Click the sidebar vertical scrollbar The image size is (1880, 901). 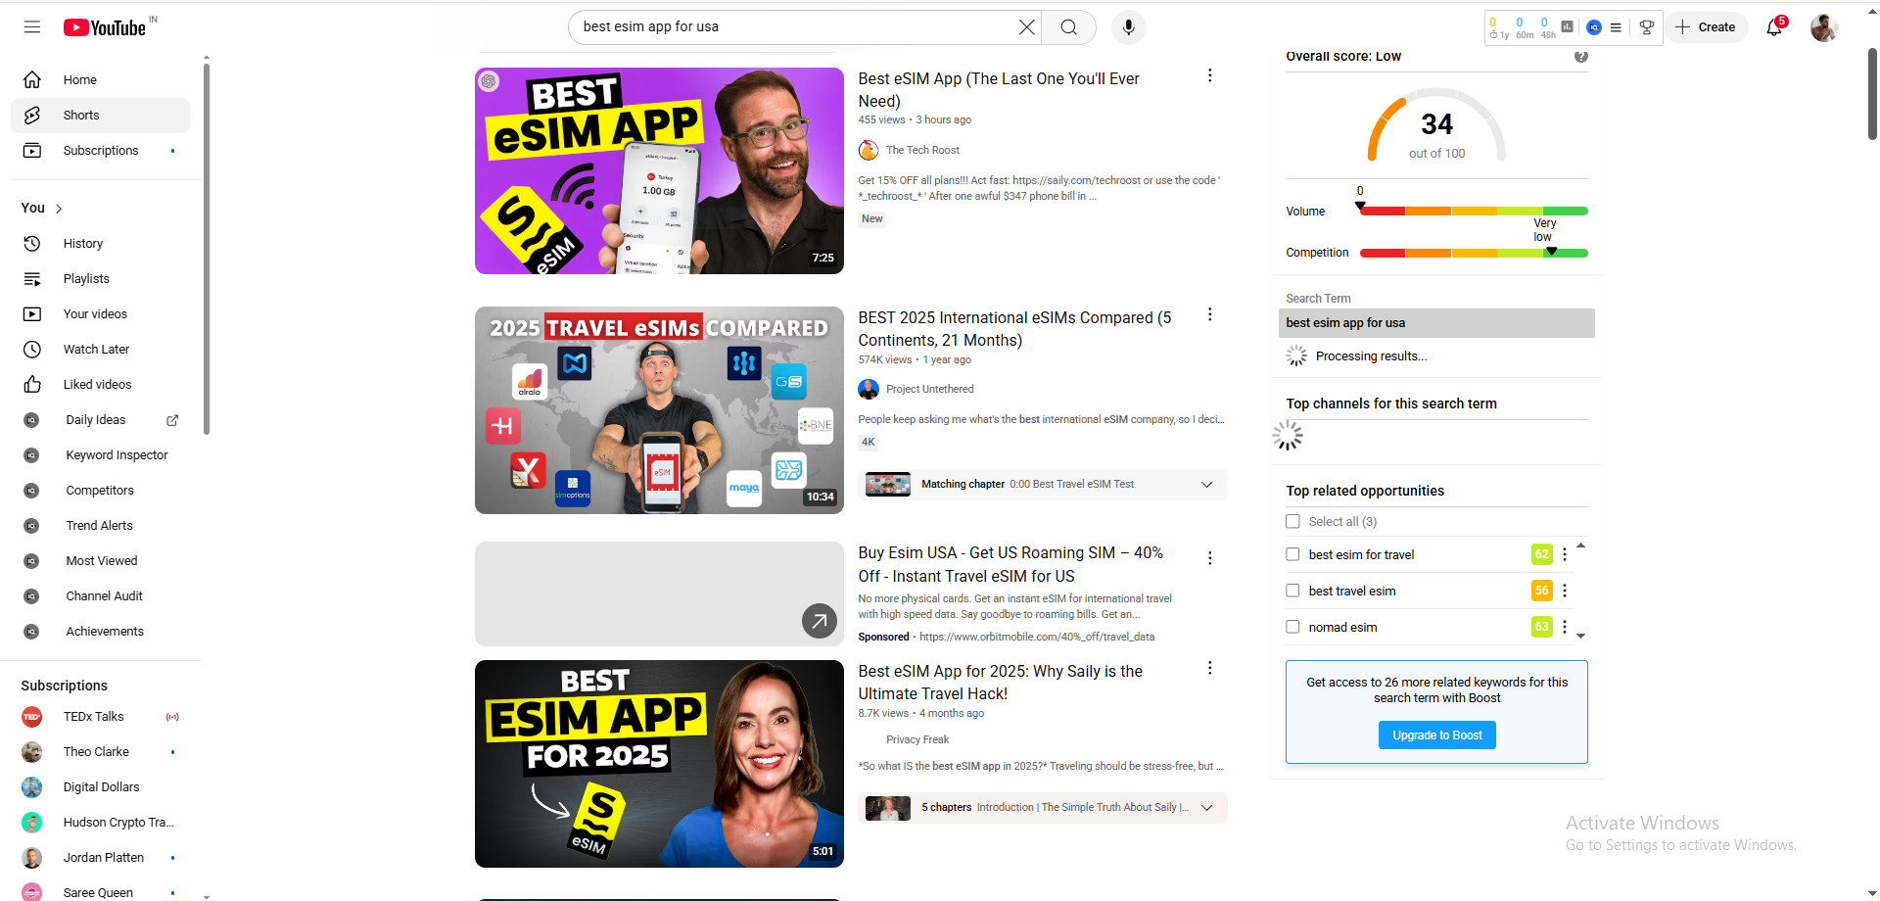[x=206, y=250]
